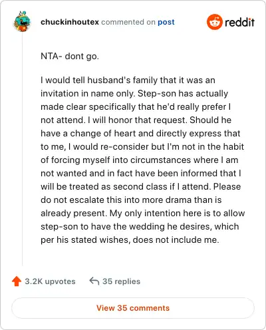Click final line 'per his stated wishes'

[x=130, y=240]
